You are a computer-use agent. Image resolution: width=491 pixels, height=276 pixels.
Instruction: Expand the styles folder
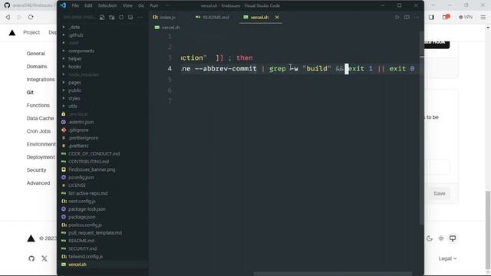(x=74, y=98)
